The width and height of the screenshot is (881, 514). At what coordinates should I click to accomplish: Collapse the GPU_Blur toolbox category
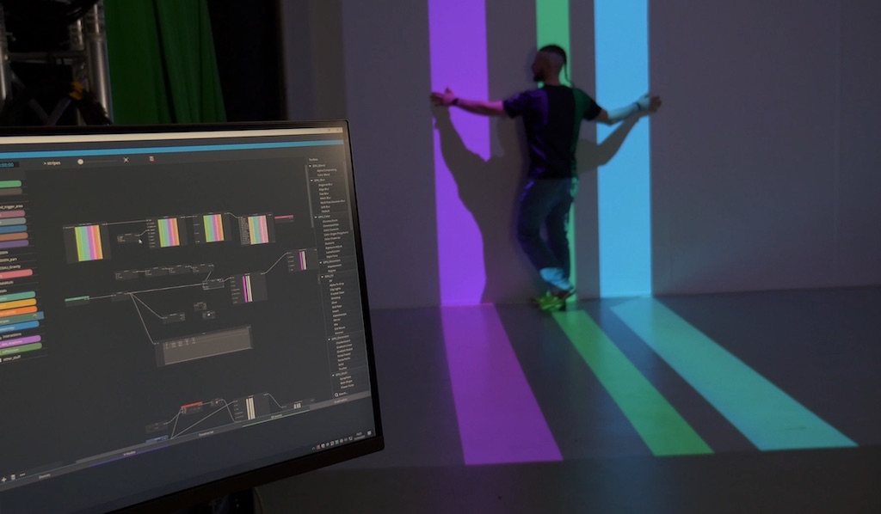click(x=312, y=180)
